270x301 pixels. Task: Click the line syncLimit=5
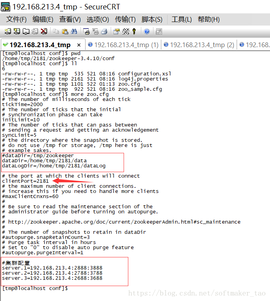pyautogui.click(x=19, y=135)
